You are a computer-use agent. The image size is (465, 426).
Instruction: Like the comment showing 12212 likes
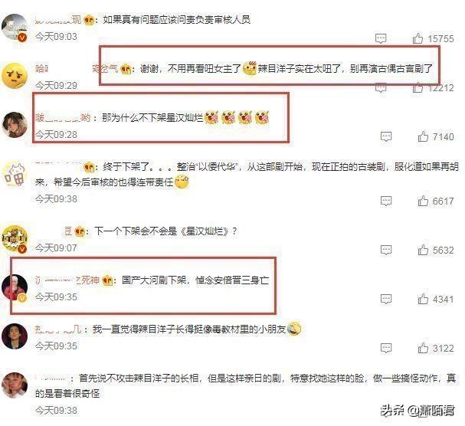click(418, 87)
